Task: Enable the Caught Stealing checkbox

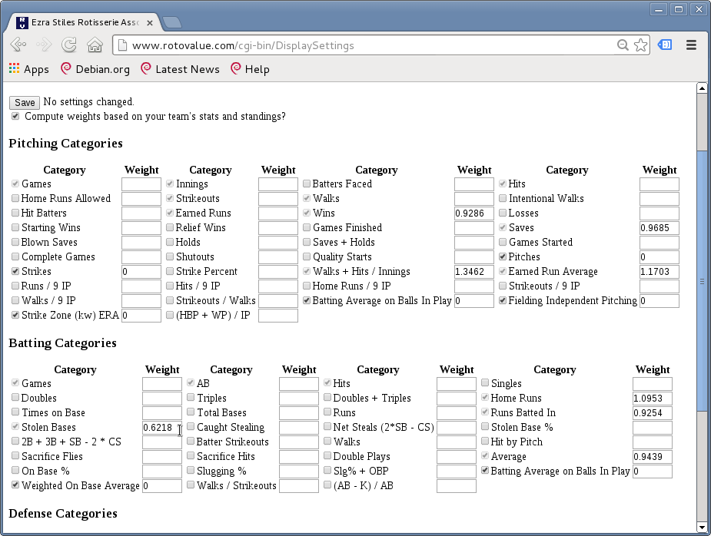Action: [x=191, y=427]
